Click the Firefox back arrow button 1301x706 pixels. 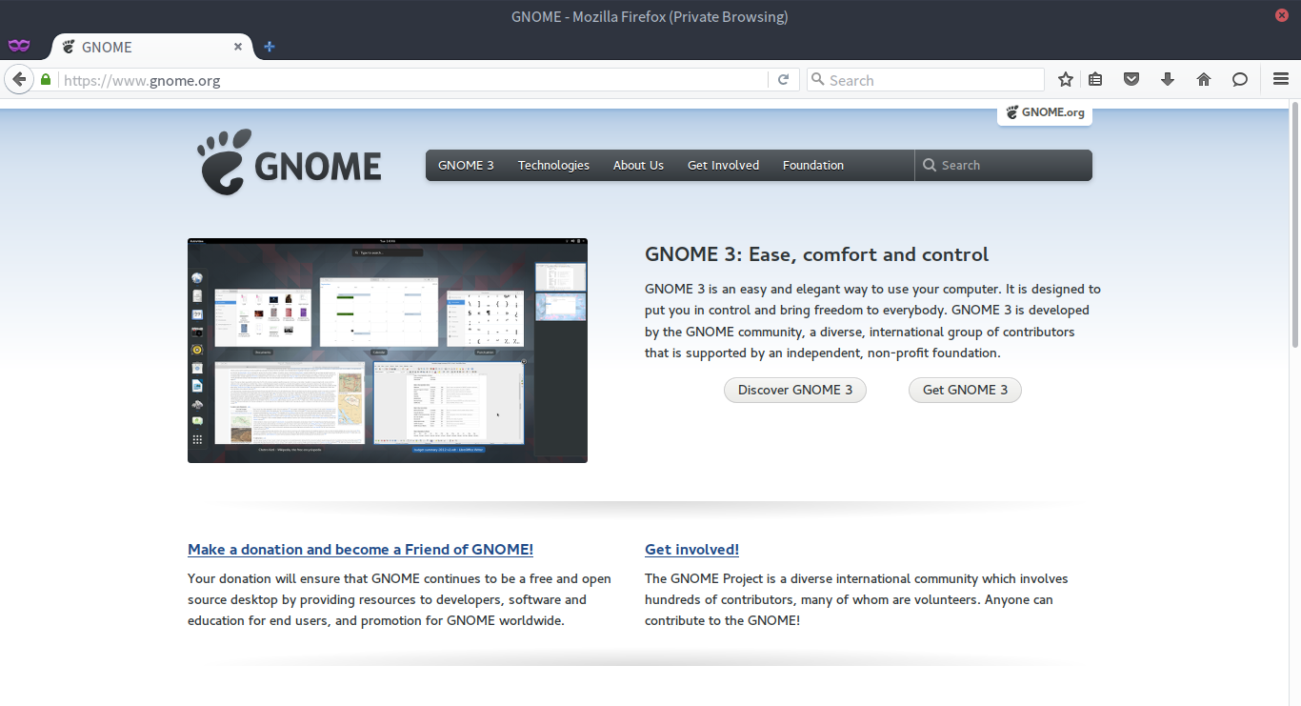click(x=19, y=80)
